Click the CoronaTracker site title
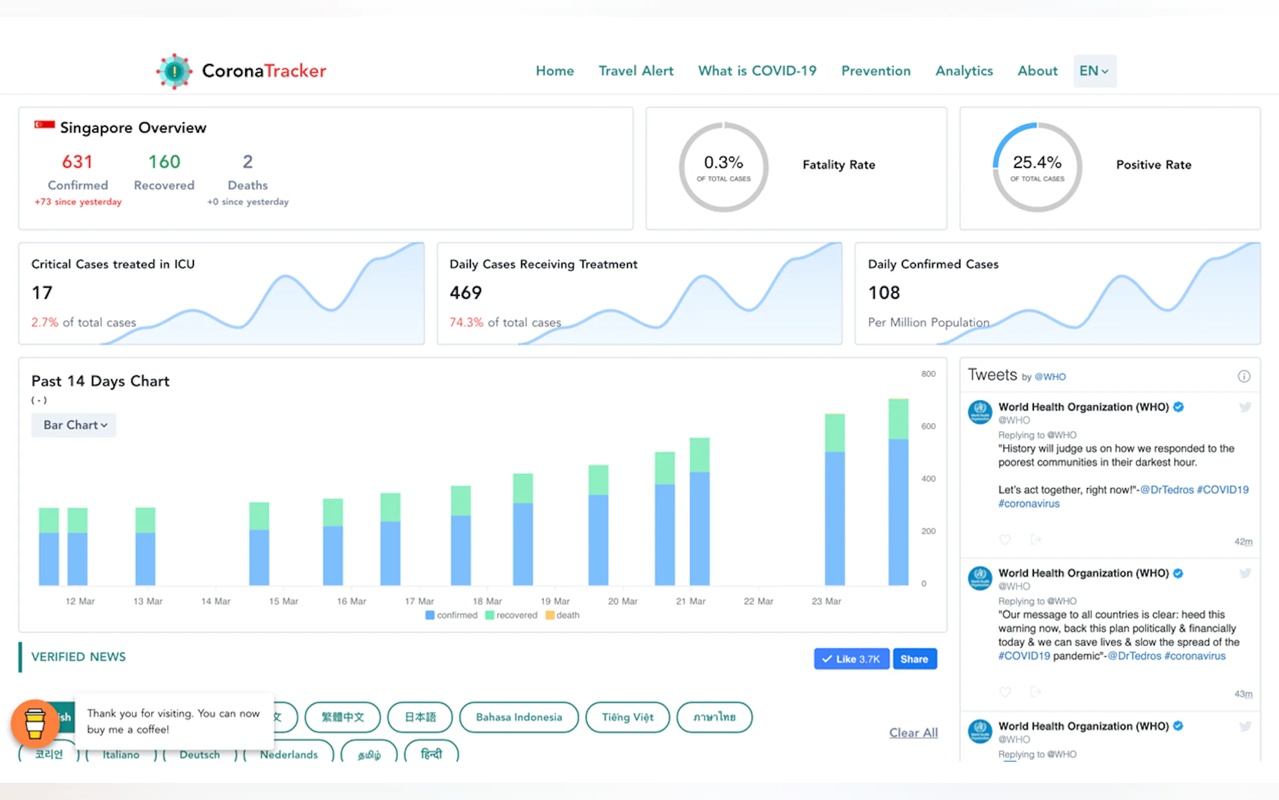1279x800 pixels. click(x=264, y=71)
